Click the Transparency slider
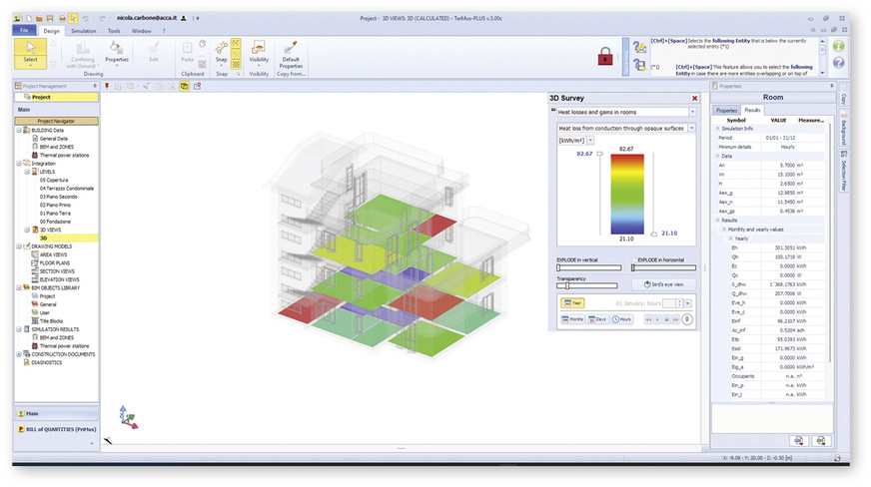 [586, 286]
